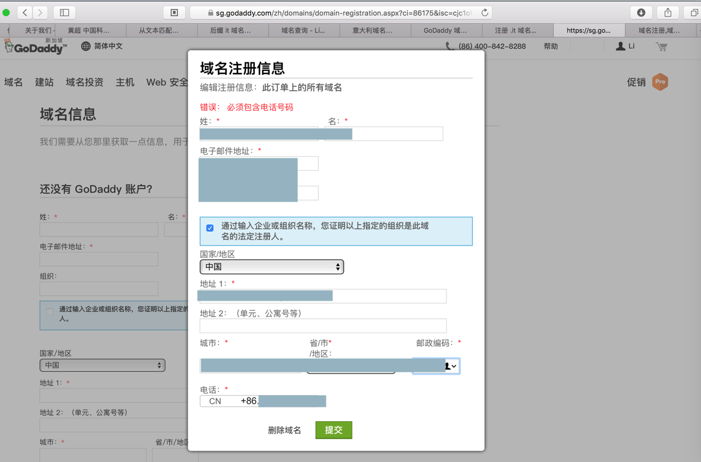Check organization checkbox in background form

click(x=50, y=312)
